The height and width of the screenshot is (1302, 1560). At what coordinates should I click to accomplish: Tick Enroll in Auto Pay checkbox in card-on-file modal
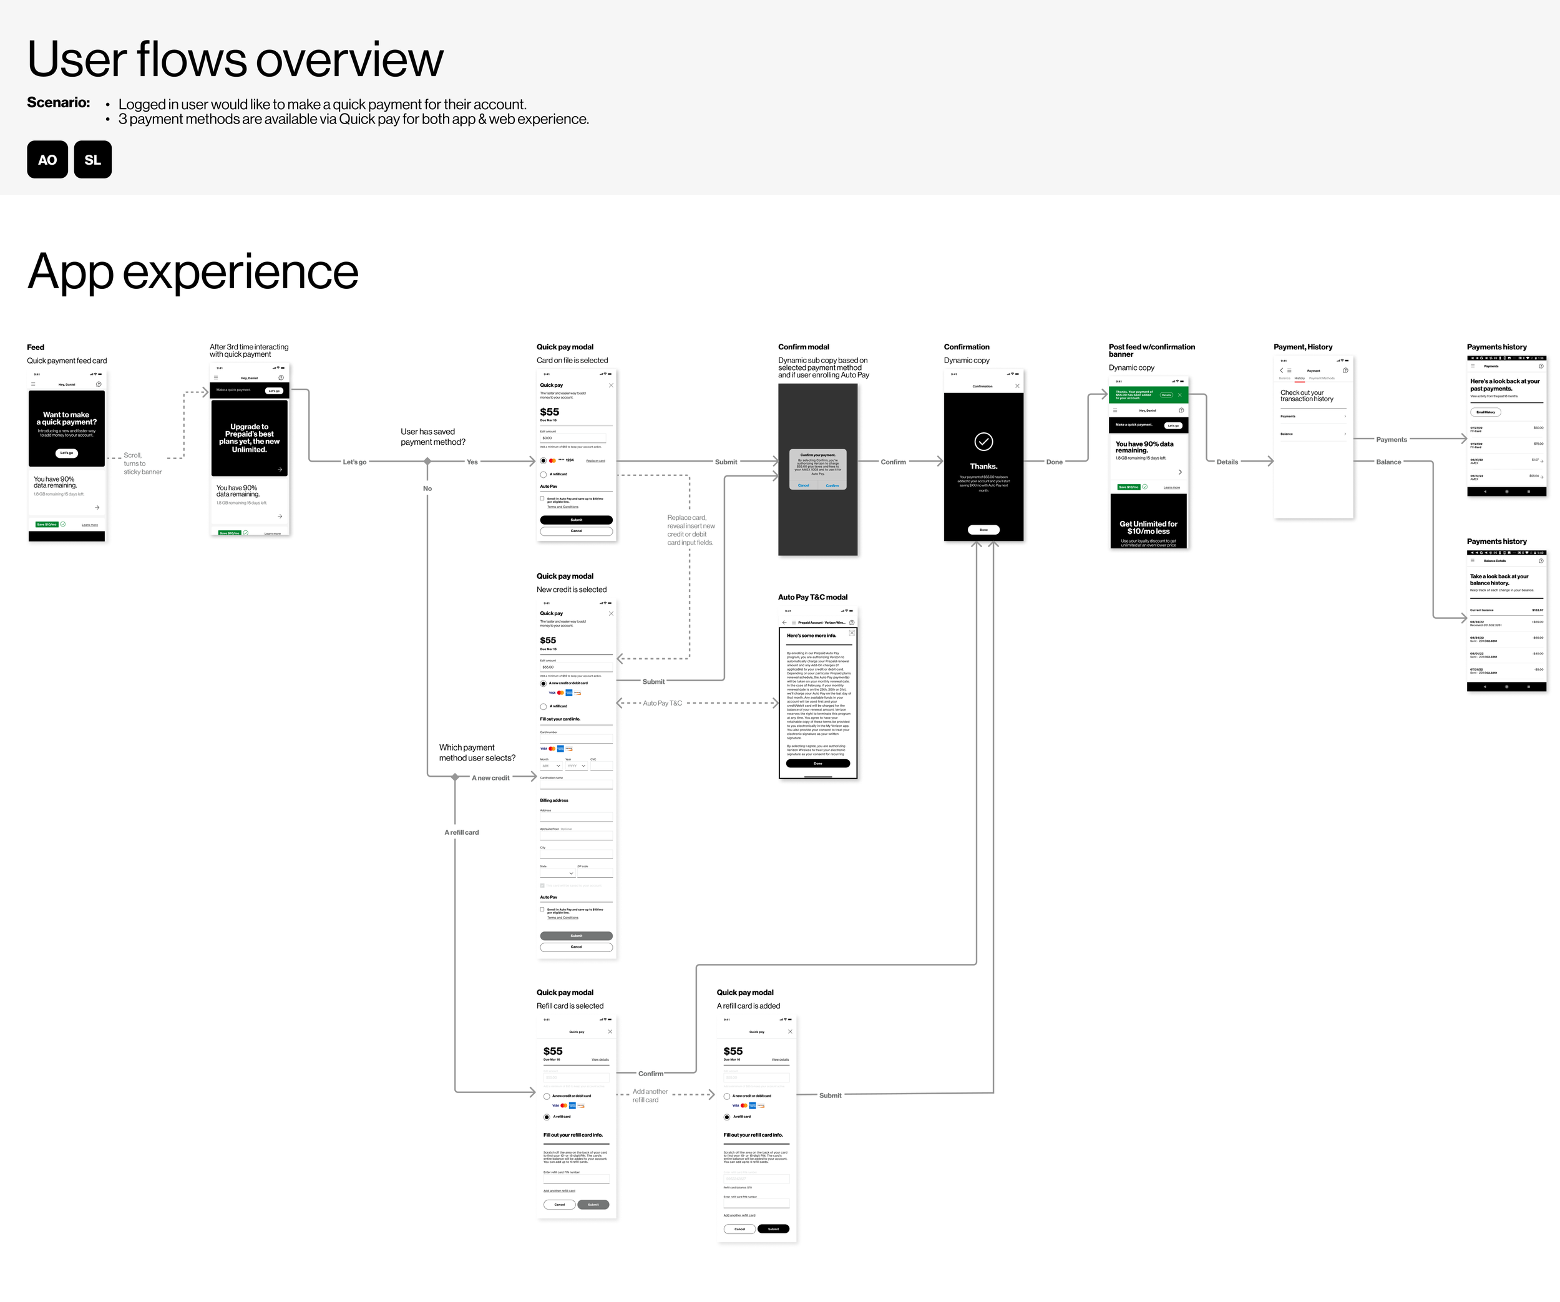[x=542, y=499]
